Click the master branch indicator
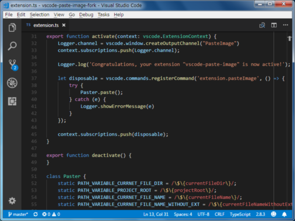 coord(18,214)
